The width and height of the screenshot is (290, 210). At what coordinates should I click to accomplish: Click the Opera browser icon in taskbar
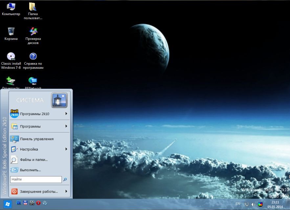click(38, 204)
